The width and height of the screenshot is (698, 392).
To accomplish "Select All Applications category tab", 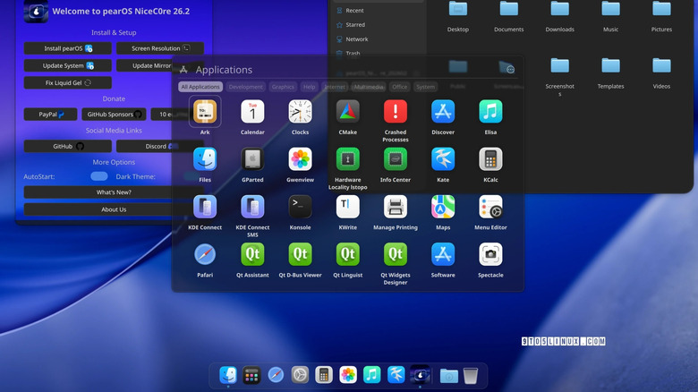I will 200,87.
